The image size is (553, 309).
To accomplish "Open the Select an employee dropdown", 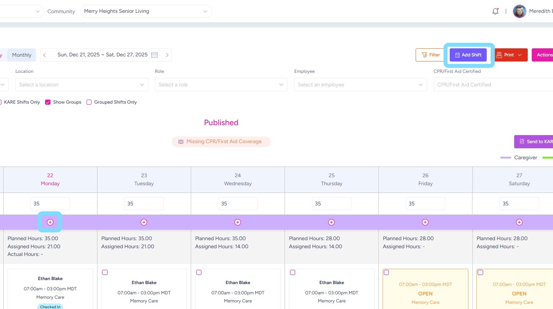I will (360, 85).
